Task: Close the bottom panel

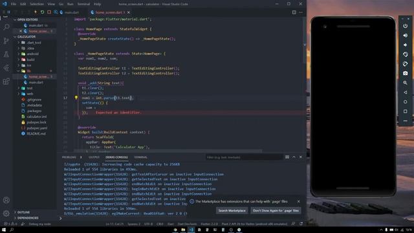Action: pos(300,157)
